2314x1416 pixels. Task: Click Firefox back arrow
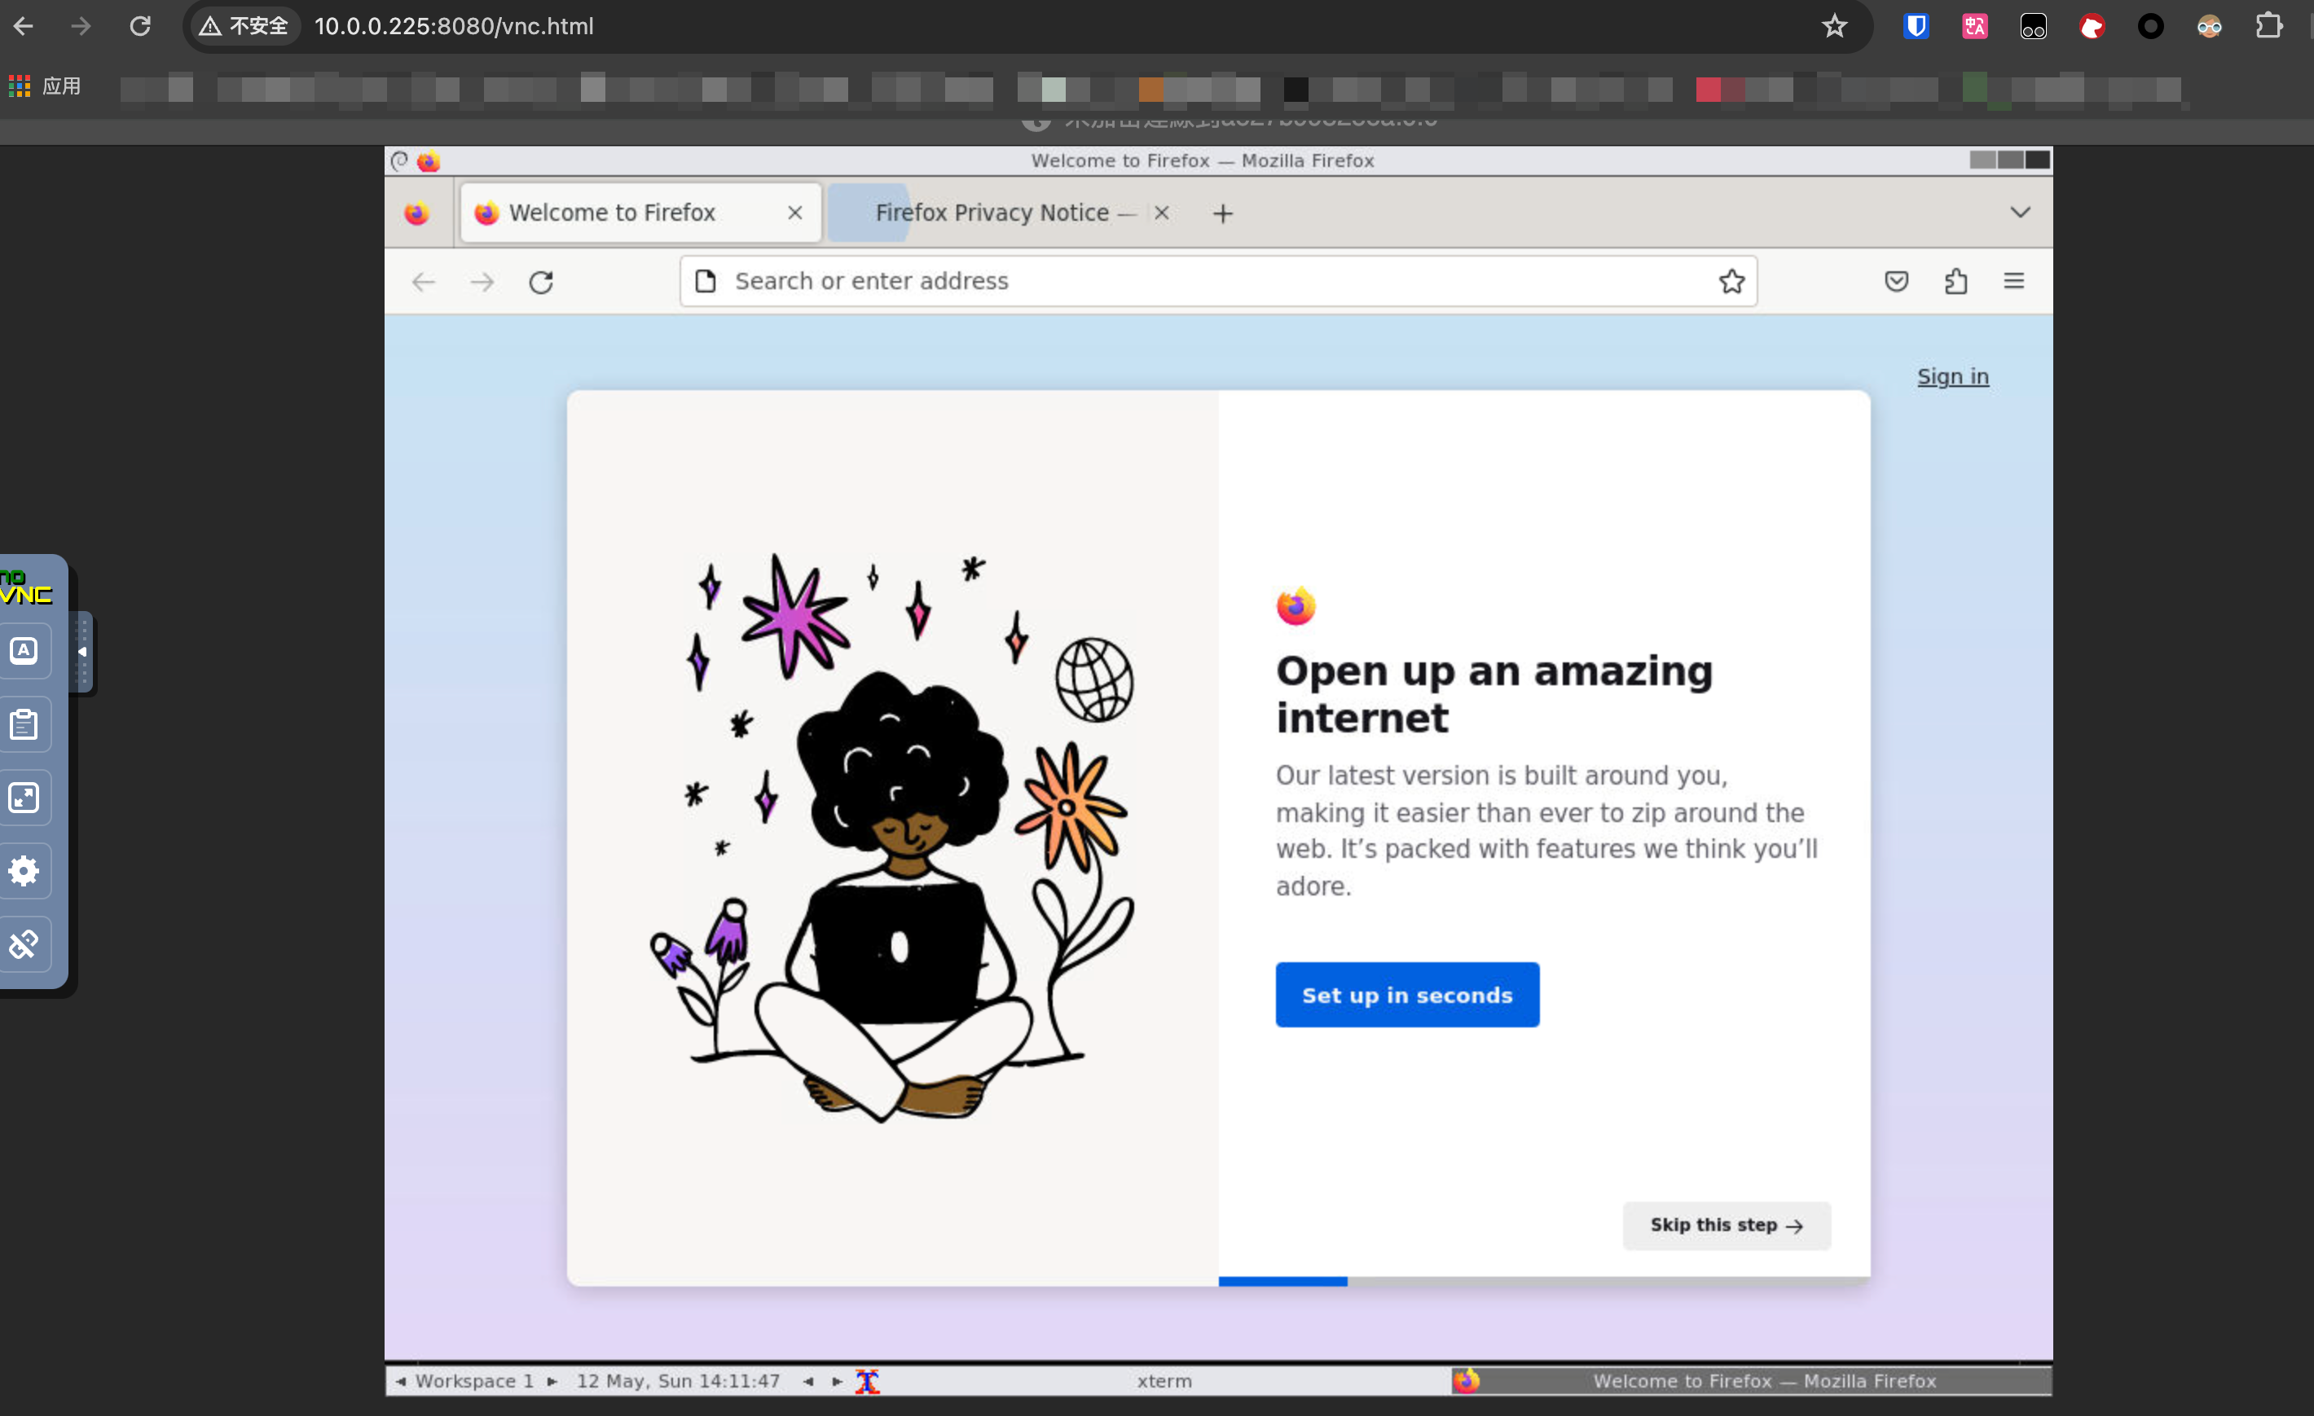[424, 282]
